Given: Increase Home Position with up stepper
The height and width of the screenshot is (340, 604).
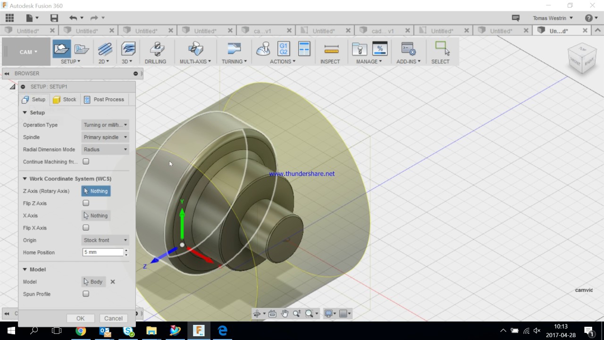Looking at the screenshot, I should click(126, 250).
